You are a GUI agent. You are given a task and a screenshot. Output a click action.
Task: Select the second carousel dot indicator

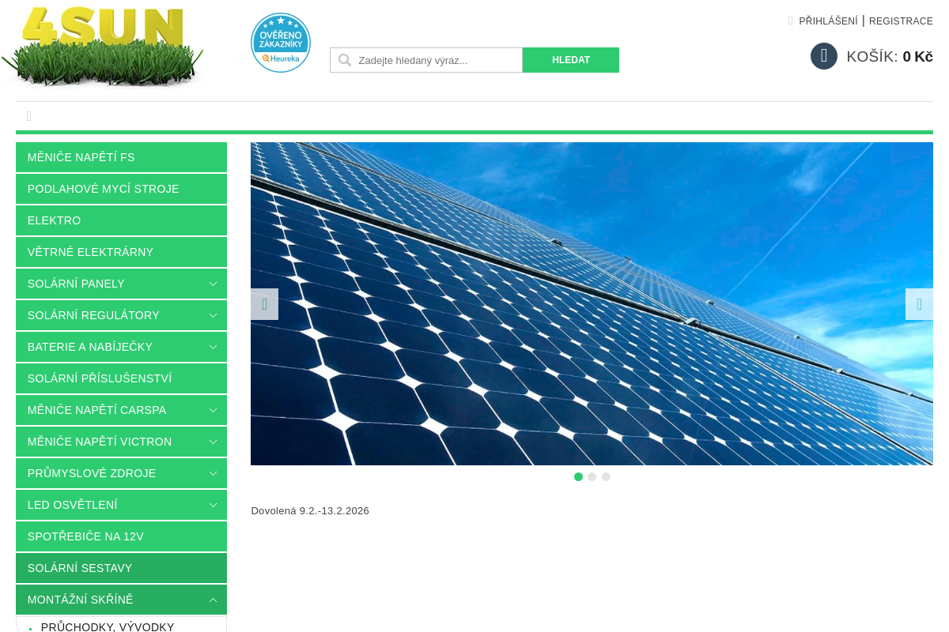click(x=592, y=477)
